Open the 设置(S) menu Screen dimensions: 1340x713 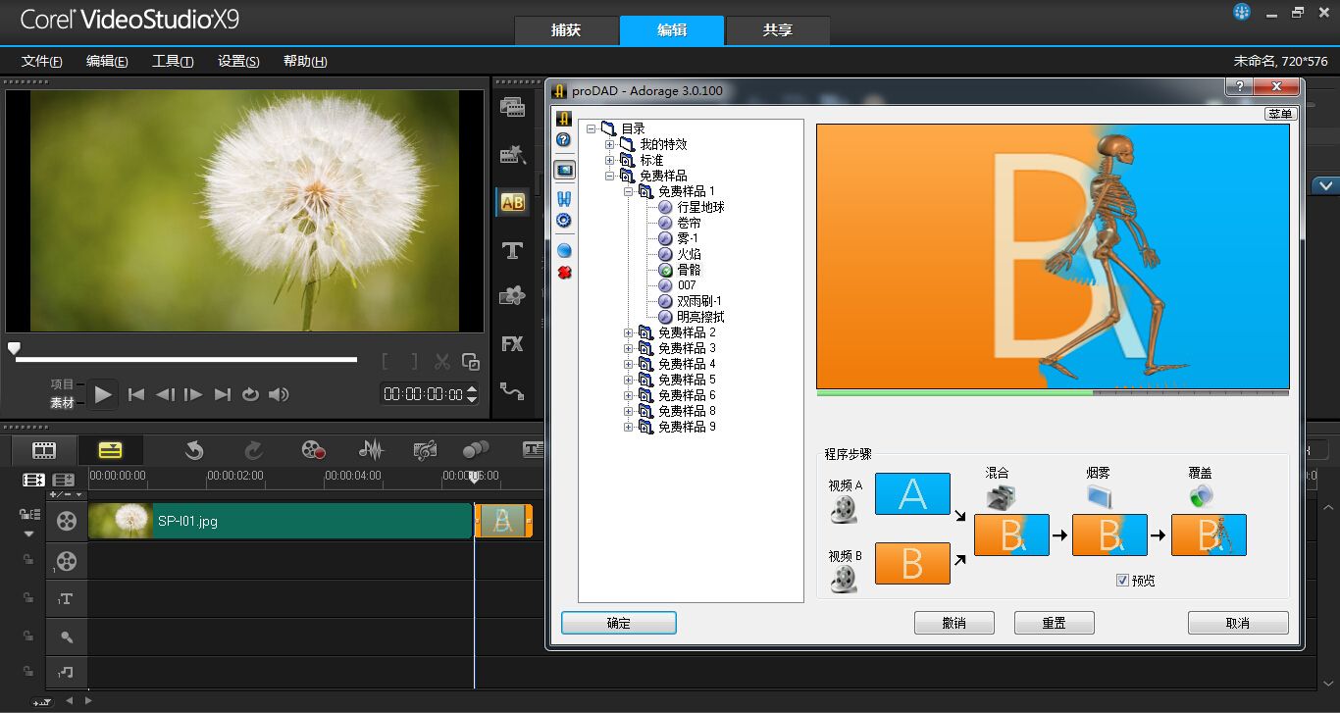[x=238, y=61]
